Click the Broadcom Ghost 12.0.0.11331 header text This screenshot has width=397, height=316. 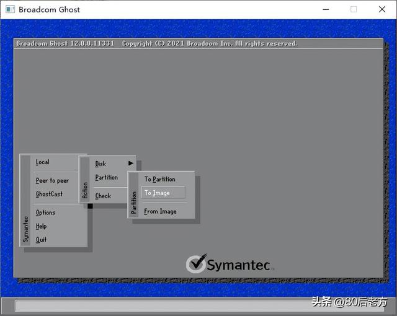coord(65,43)
